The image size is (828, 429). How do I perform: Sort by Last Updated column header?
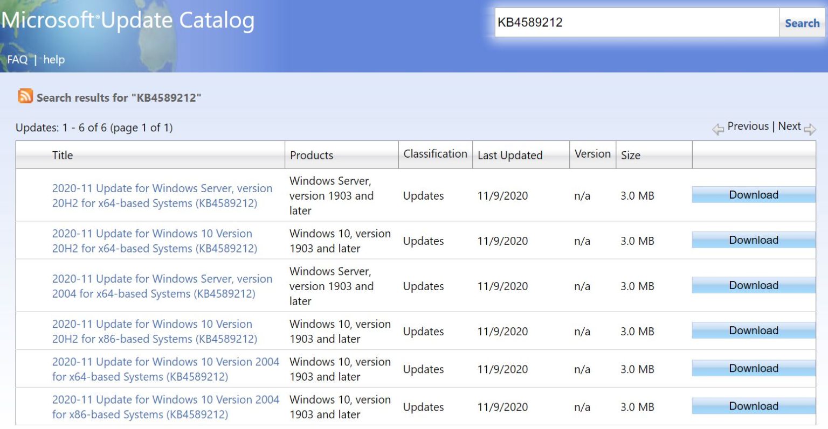510,155
